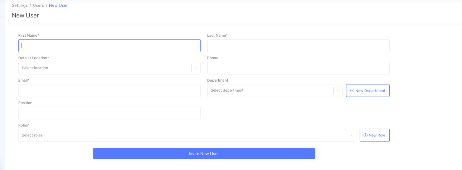Click the New Role button label
This screenshot has height=170, width=462.
tap(377, 135)
